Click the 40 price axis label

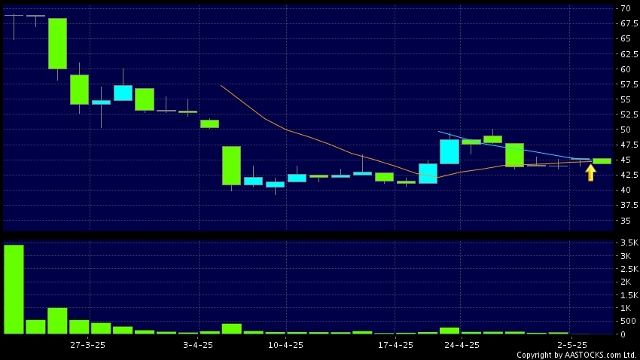coord(625,190)
